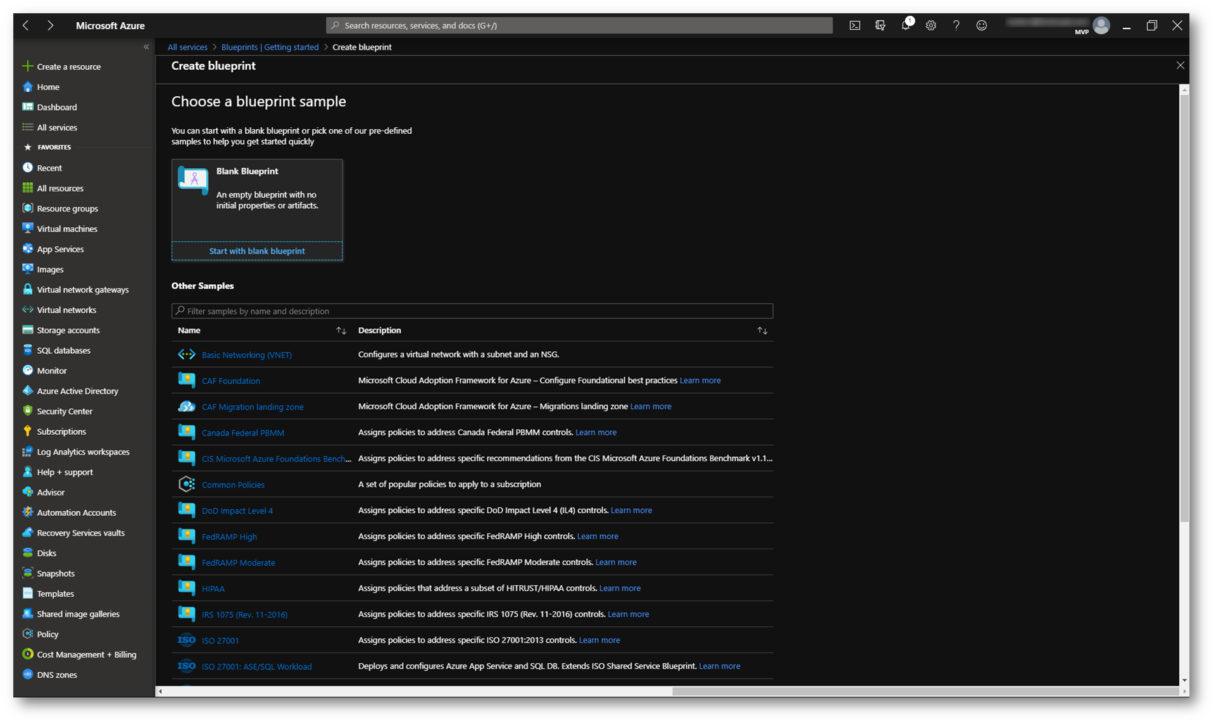Sort samples by Description column arrows
The image size is (1216, 724).
pyautogui.click(x=762, y=330)
